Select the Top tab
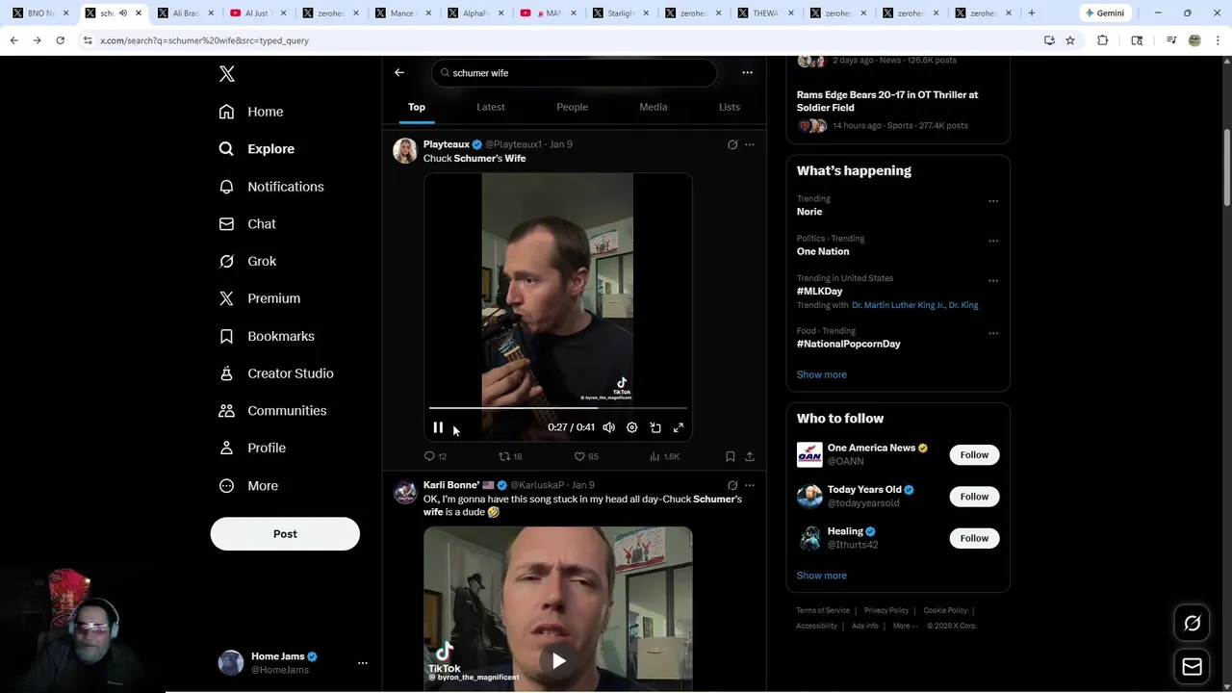Screen dimensions: 1232x693 417,107
